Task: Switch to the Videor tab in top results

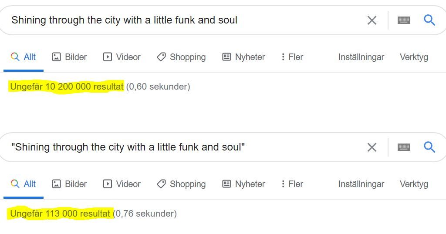Action: point(122,57)
